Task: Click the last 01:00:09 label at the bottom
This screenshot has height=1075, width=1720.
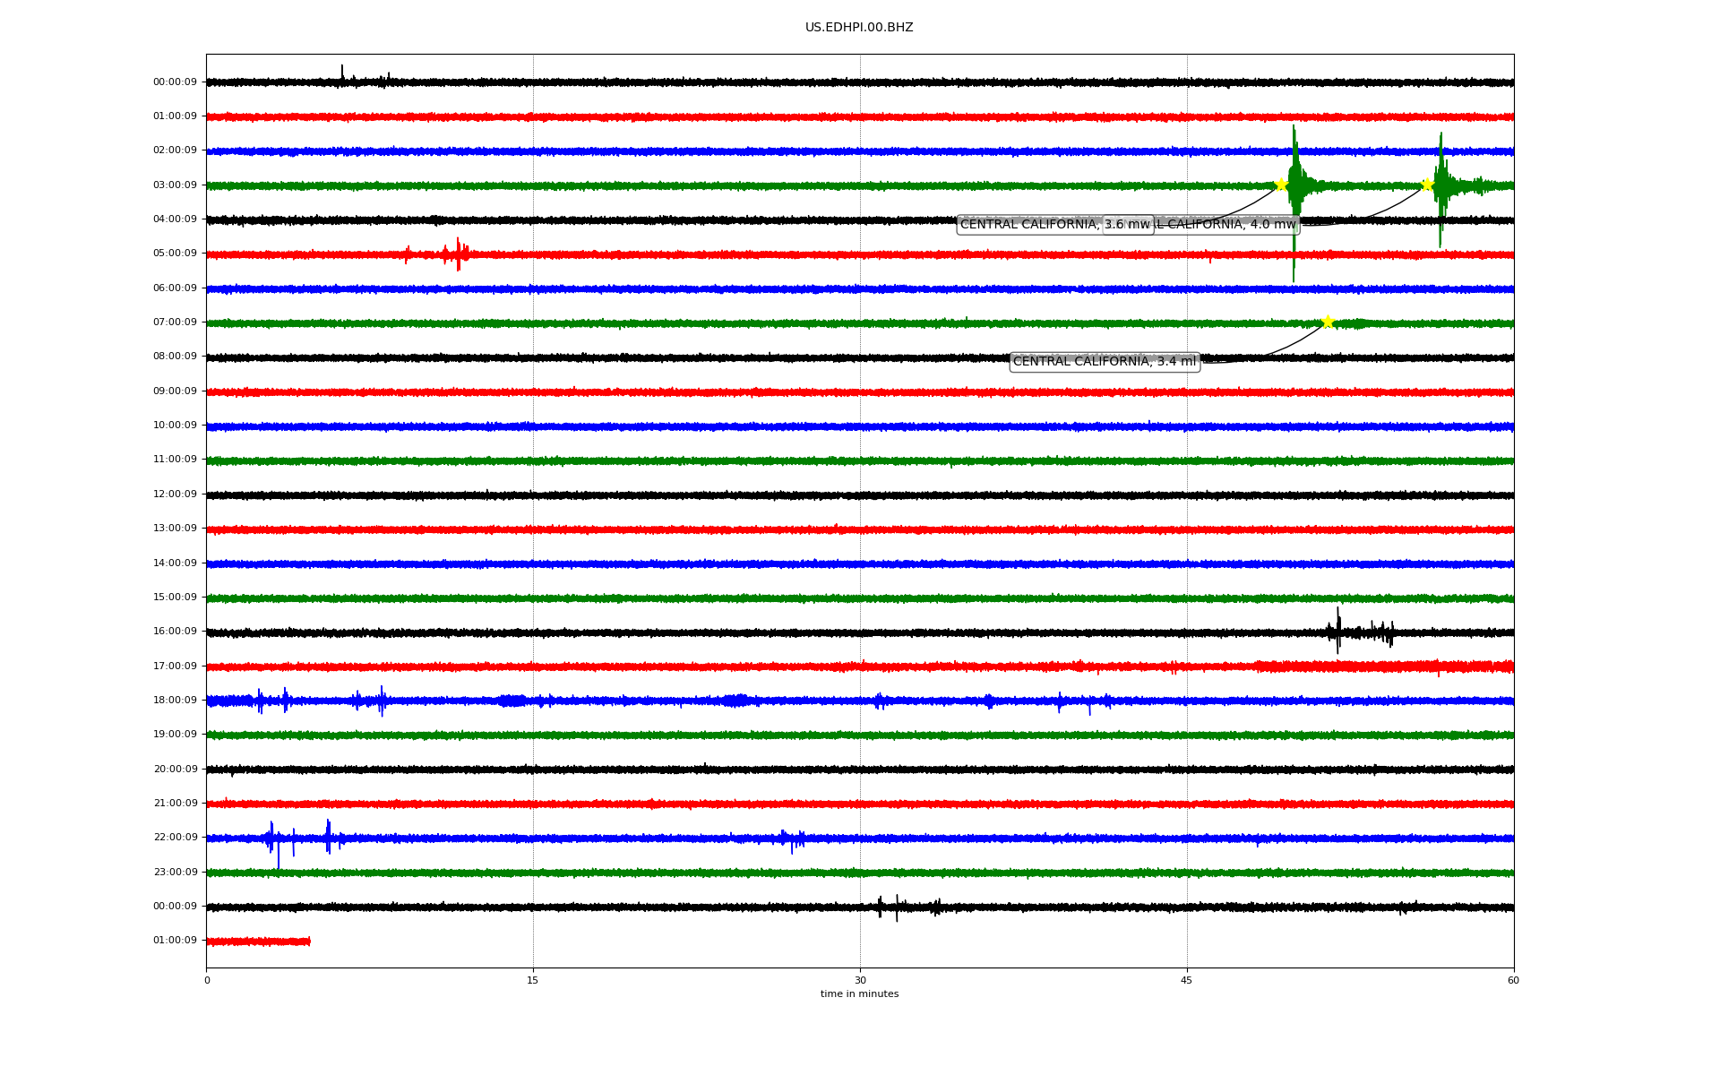Action: pyautogui.click(x=175, y=940)
